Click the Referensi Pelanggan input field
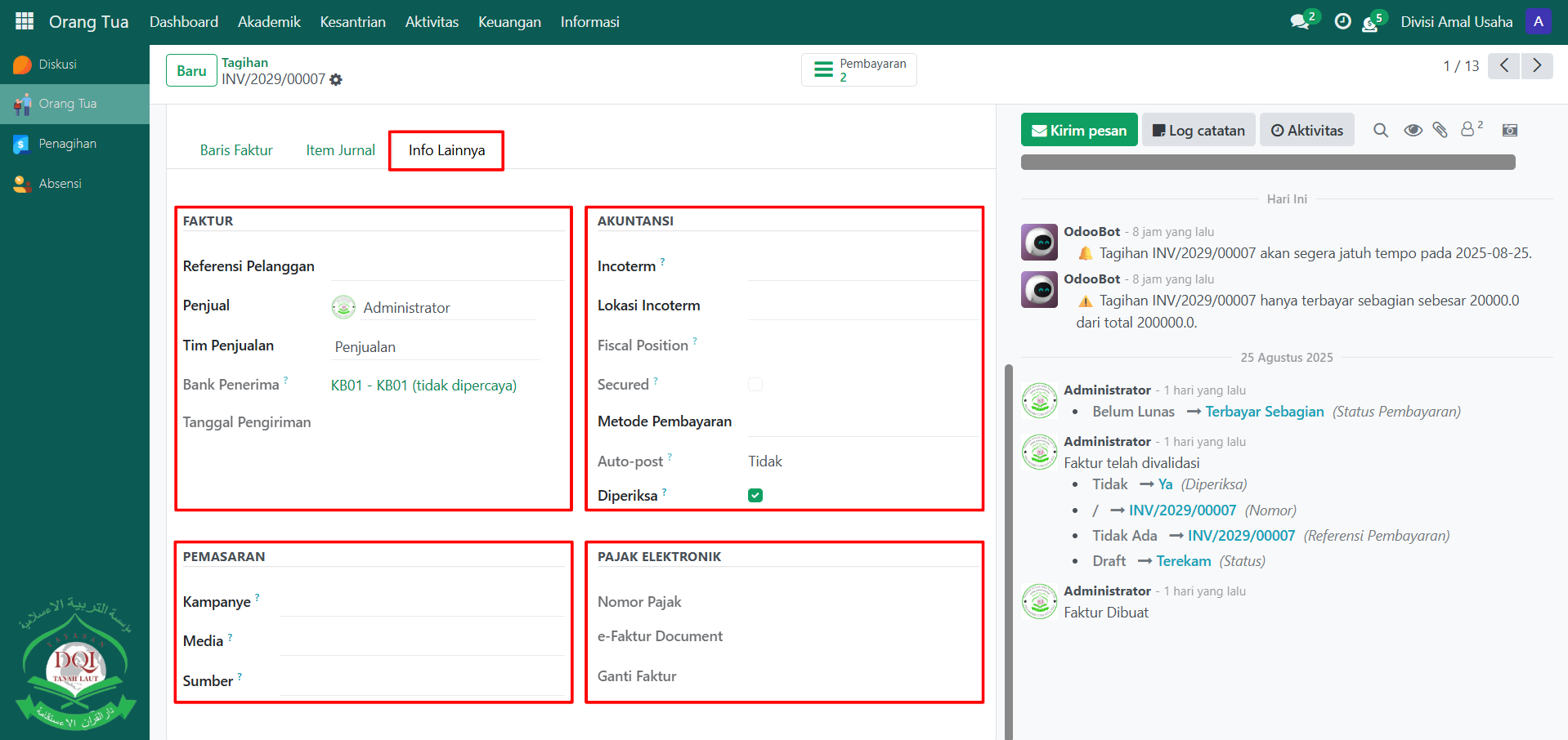The height and width of the screenshot is (740, 1568). click(446, 267)
